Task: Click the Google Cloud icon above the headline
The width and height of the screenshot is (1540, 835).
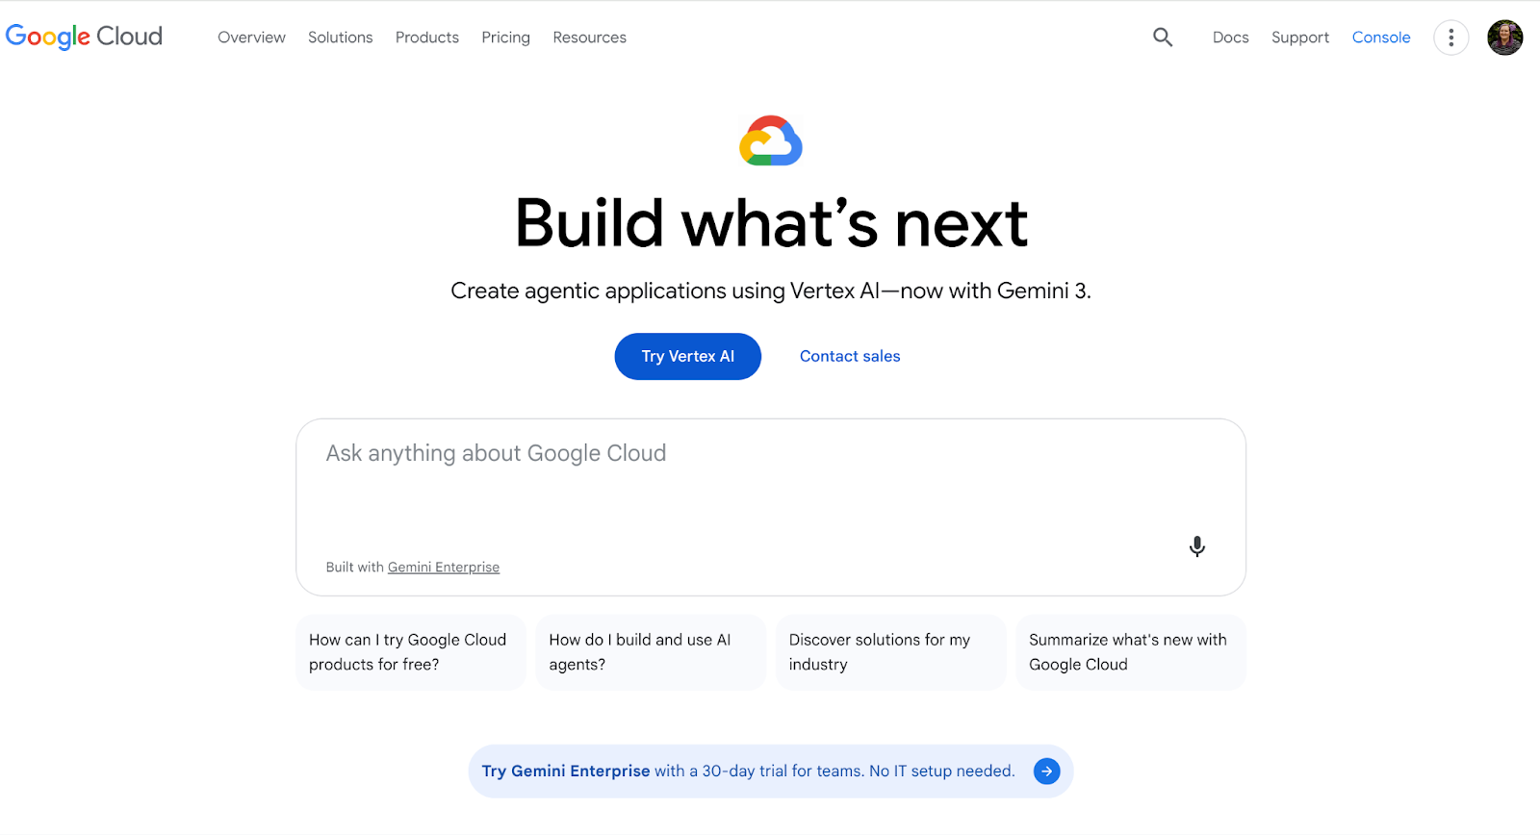Action: (770, 140)
